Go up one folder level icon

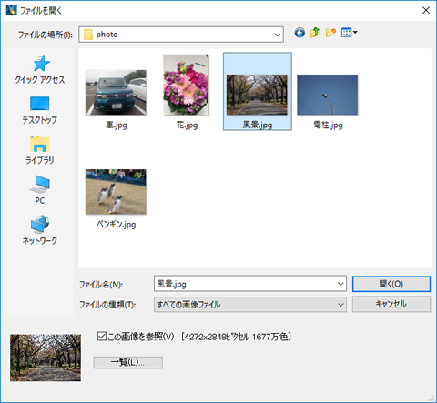315,33
